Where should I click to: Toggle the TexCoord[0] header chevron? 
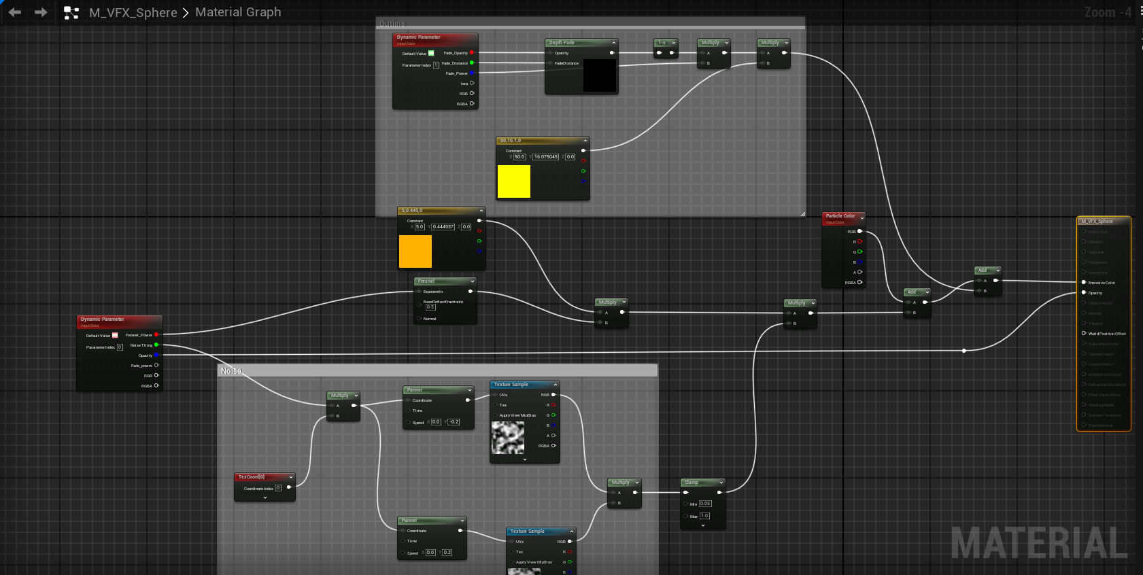click(291, 477)
